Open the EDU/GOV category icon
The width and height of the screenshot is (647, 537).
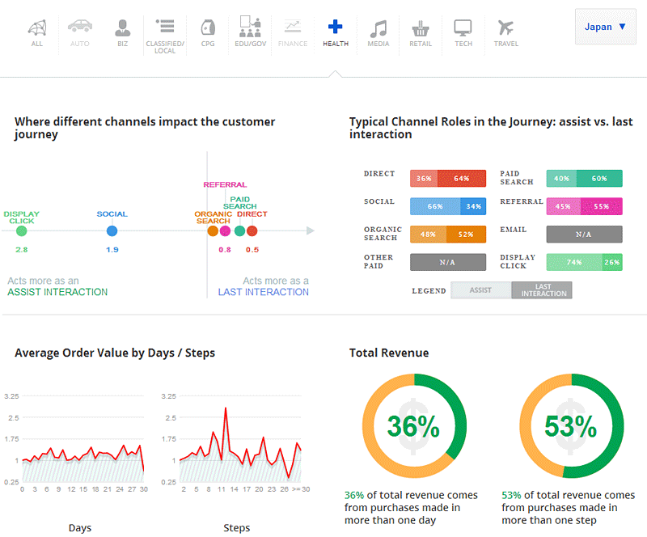[250, 27]
